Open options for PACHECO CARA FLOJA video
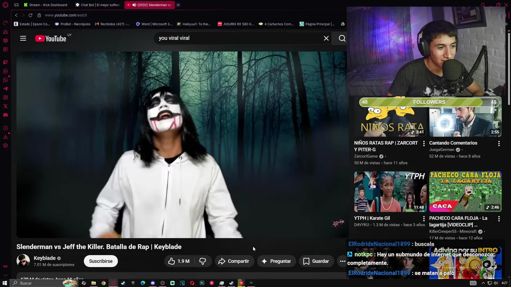 pyautogui.click(x=499, y=219)
